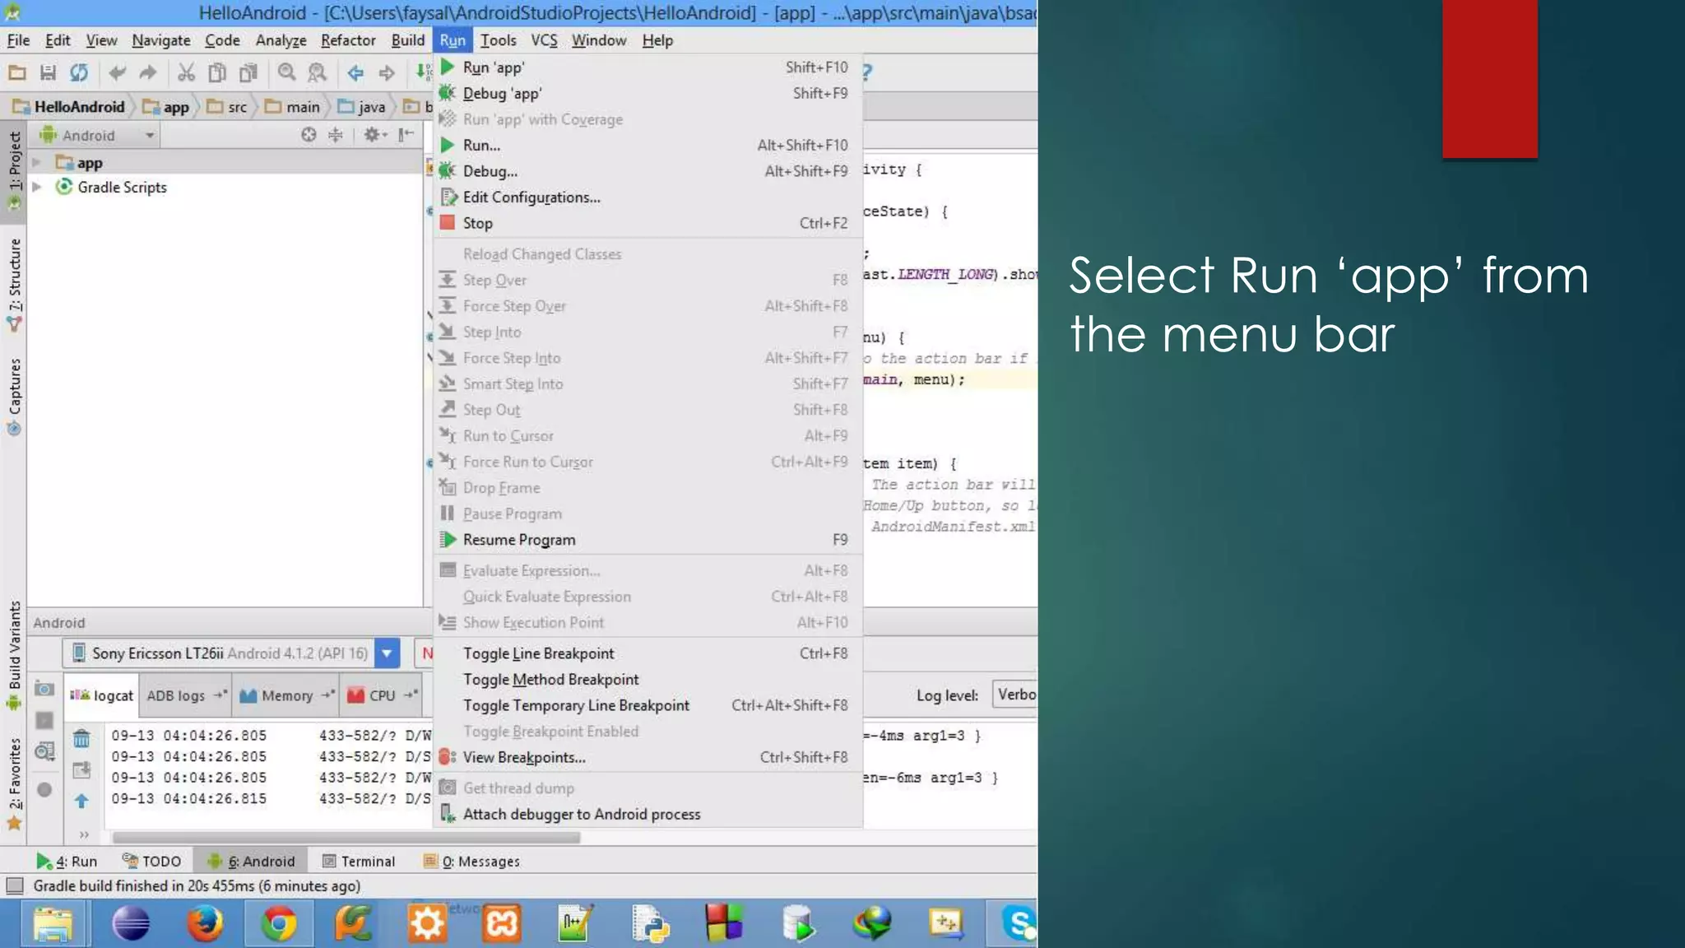Open the 6: Android tool window button
1685x948 pixels.
251,861
